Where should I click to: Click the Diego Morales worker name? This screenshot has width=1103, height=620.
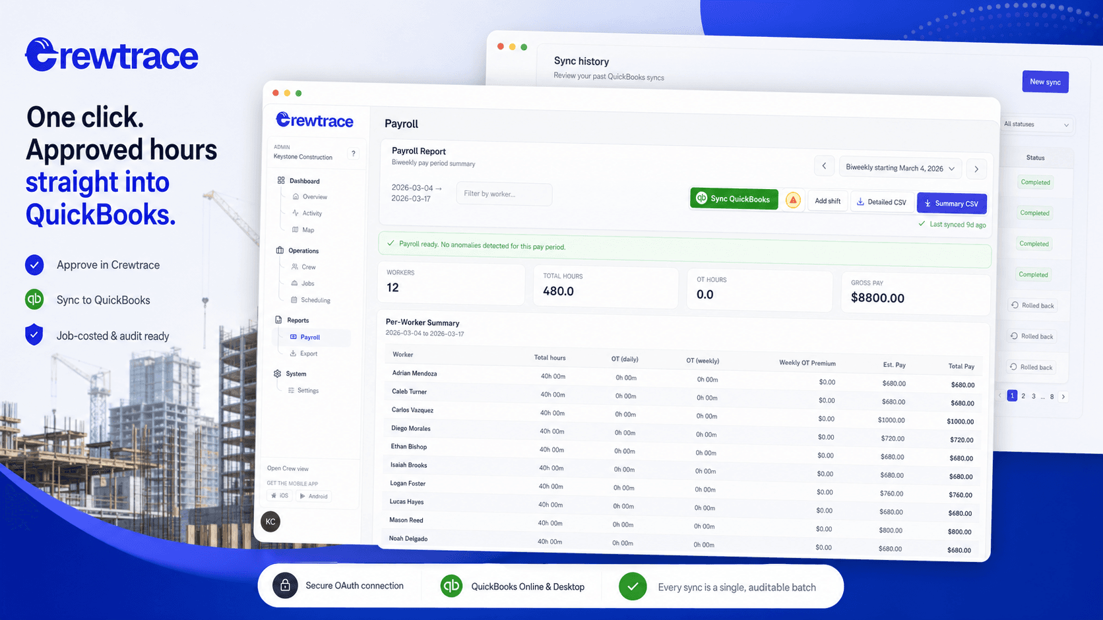(410, 428)
